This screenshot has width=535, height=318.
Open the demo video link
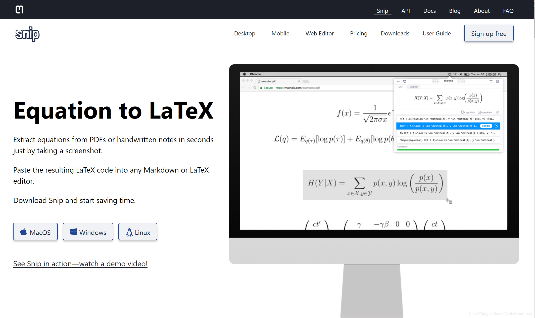[x=80, y=263]
